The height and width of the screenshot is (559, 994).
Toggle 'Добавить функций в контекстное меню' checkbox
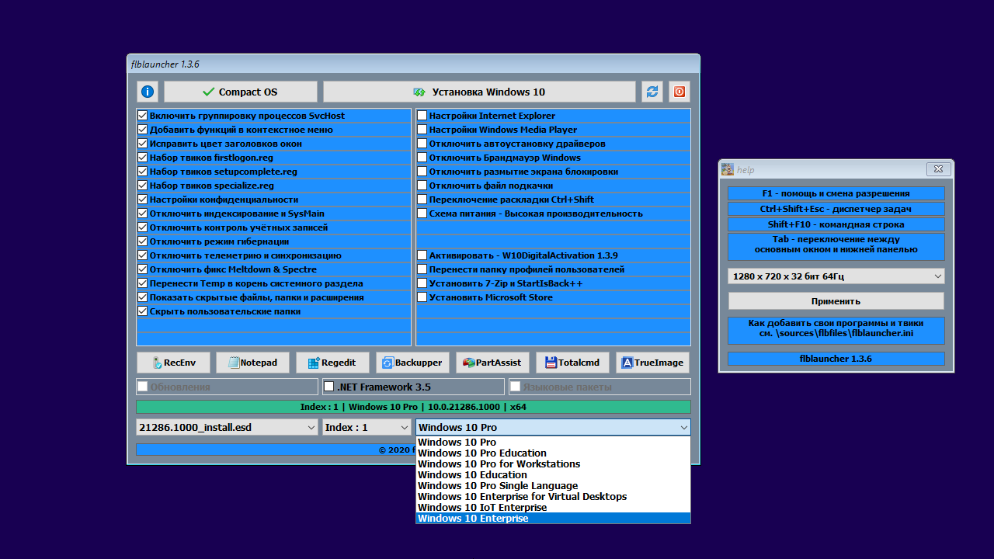[142, 130]
